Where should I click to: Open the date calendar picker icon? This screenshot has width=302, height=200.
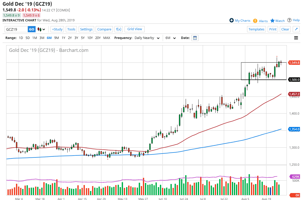[195, 38]
